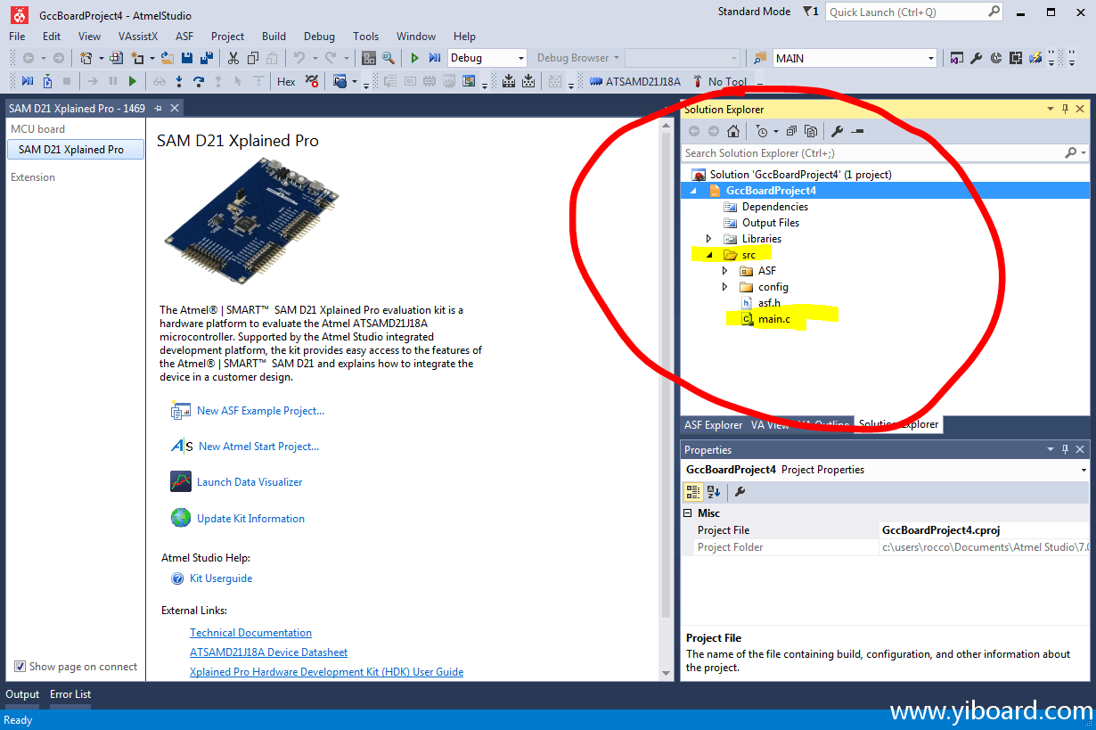Screen dimensions: 1096x730
Task: Click the Property Pages wrench icon in Properties
Action: click(x=740, y=491)
